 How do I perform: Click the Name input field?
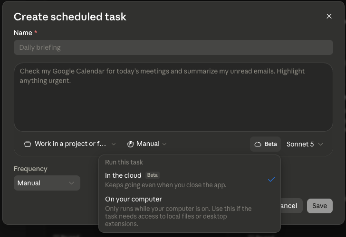coord(173,47)
